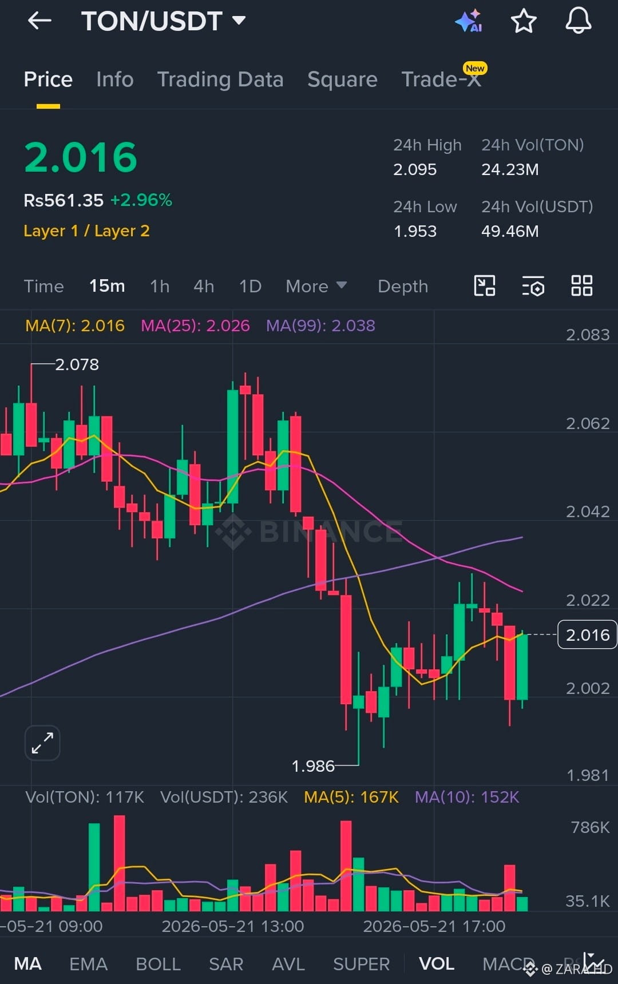
Task: Open the AI sparkle assistant icon
Action: (x=469, y=21)
